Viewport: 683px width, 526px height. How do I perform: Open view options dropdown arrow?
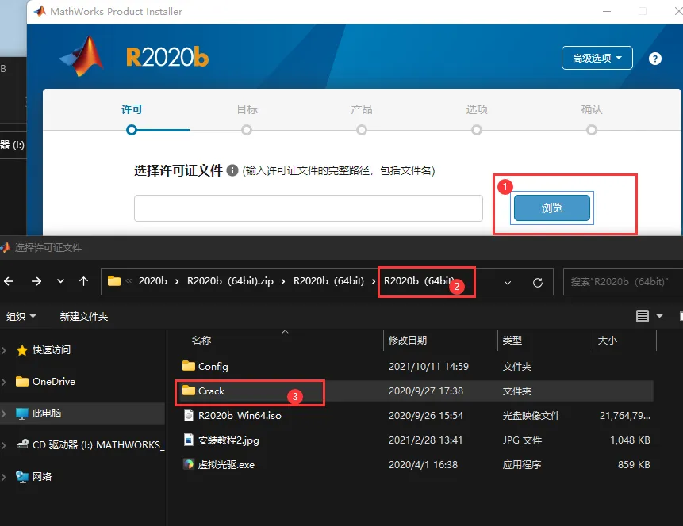click(x=659, y=316)
